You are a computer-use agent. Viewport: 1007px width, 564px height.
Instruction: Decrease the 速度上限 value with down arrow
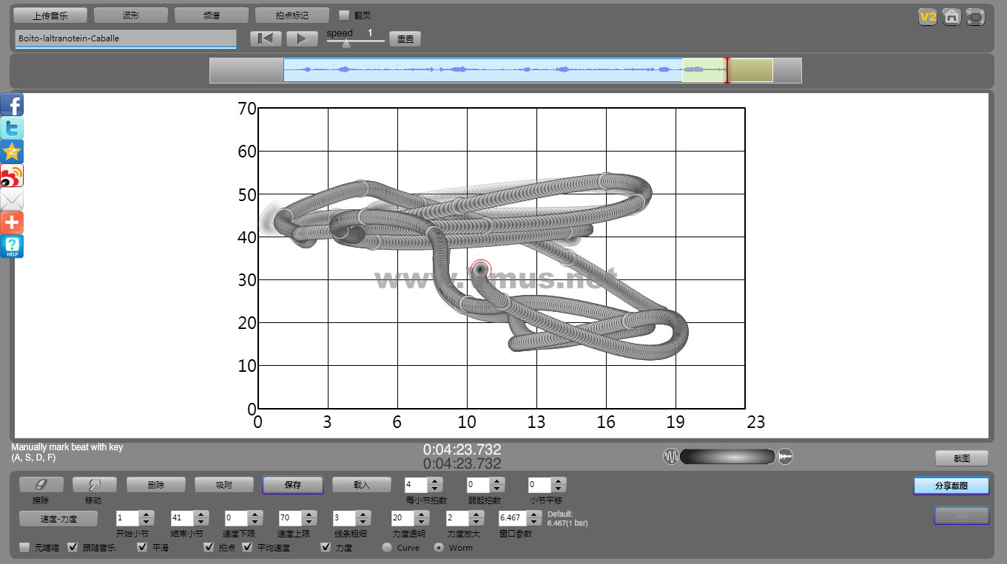(x=309, y=522)
